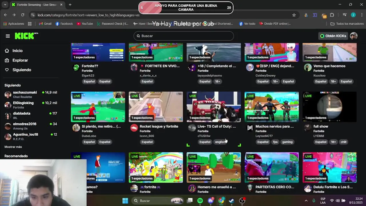Screen dimensions: 366x206
Task: Open the 'Live- TS Call of Duty' stream thumbnail
Action: coord(214,107)
